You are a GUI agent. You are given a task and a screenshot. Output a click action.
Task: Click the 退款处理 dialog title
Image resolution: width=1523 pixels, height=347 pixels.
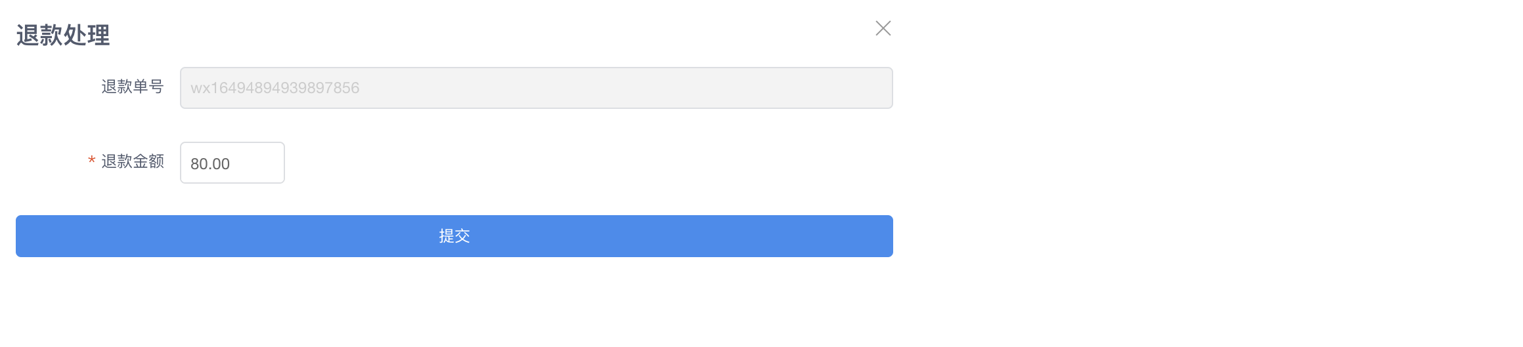click(63, 35)
